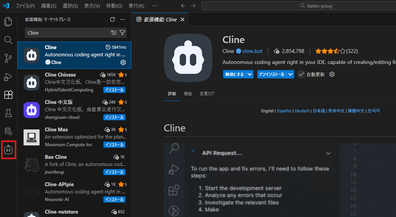Image resolution: width=396 pixels, height=217 pixels.
Task: Open the cline.bot publisher link
Action: [x=252, y=51]
